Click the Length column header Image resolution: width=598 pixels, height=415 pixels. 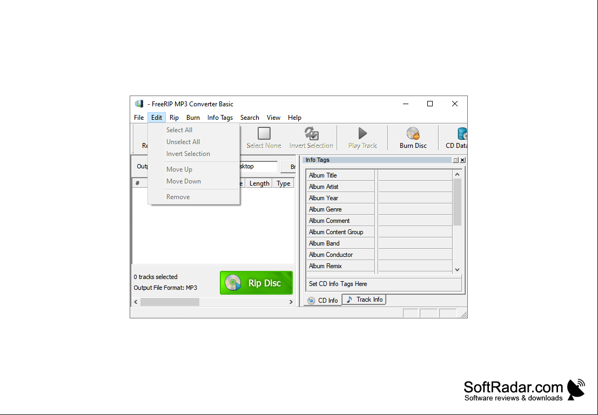pos(259,183)
